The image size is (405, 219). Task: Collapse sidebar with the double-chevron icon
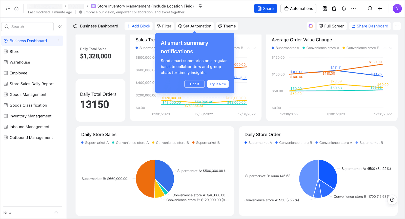pyautogui.click(x=60, y=27)
